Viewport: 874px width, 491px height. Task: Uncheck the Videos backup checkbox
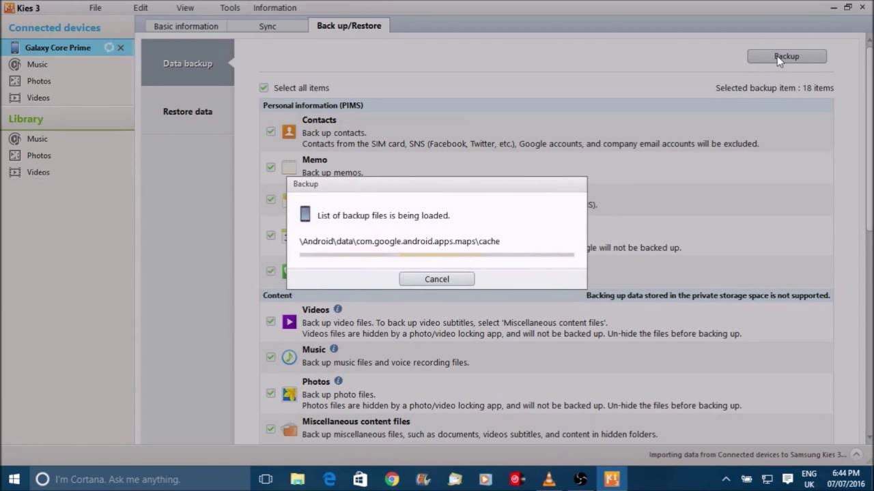tap(271, 321)
